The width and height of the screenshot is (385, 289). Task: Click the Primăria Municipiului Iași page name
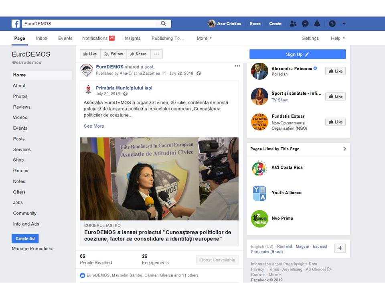124,88
